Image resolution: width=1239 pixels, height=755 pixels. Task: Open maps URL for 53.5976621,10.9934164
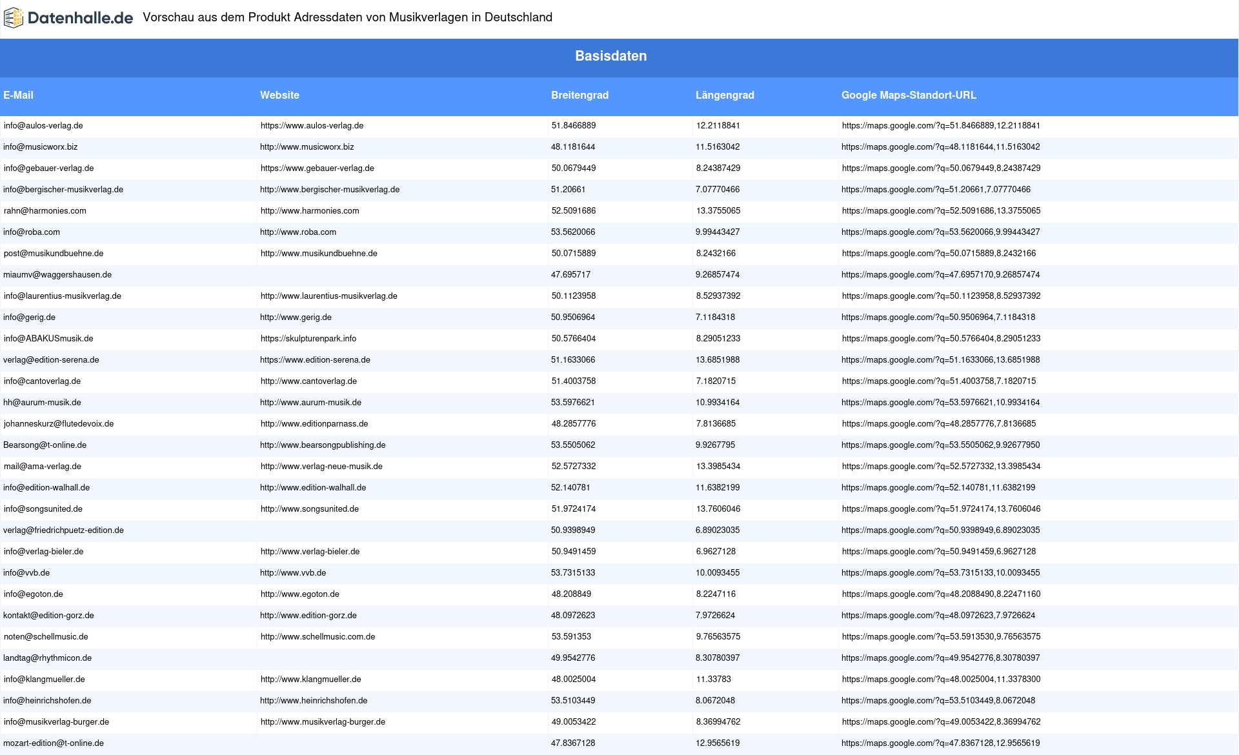pyautogui.click(x=940, y=403)
